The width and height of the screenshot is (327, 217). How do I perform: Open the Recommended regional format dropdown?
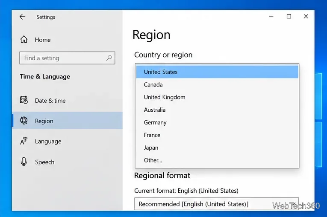[216, 204]
